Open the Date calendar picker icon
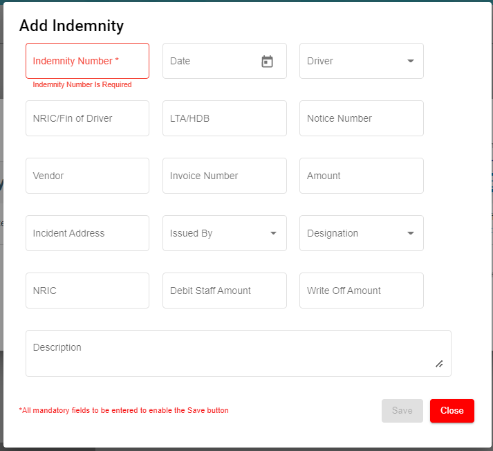The width and height of the screenshot is (493, 451). point(267,62)
